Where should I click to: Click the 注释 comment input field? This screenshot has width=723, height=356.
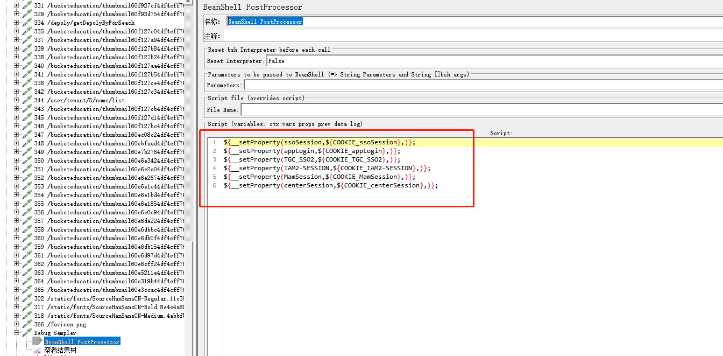click(474, 36)
